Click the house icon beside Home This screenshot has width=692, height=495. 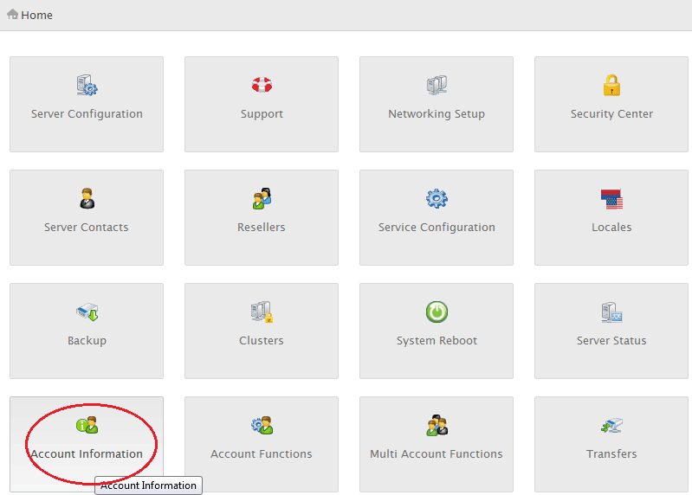pyautogui.click(x=13, y=15)
